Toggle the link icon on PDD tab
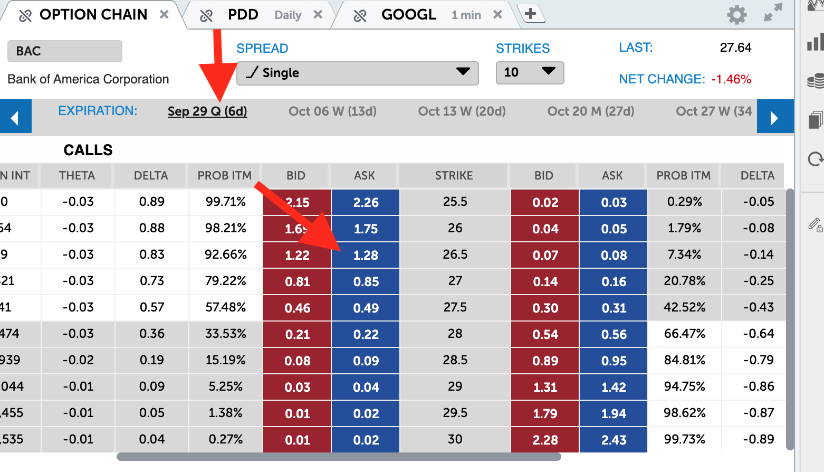The image size is (824, 472). [x=206, y=16]
